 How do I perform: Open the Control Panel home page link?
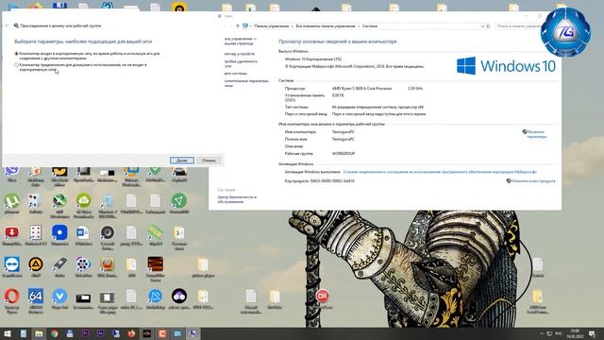240,41
